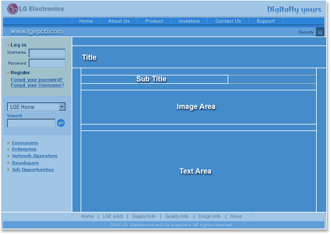Open the Network Operators link
The image size is (331, 234).
click(x=35, y=156)
